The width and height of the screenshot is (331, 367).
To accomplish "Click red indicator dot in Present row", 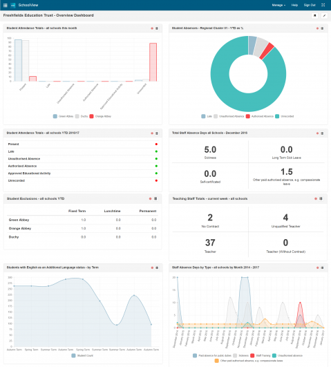I will click(156, 144).
